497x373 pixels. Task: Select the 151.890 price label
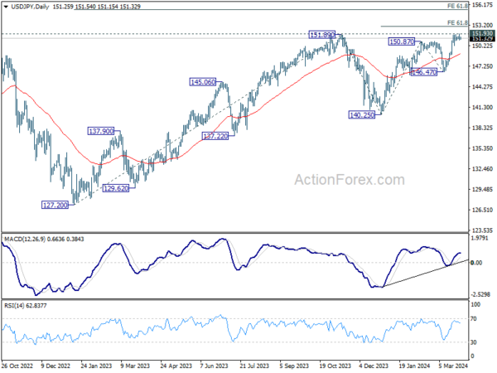click(322, 35)
